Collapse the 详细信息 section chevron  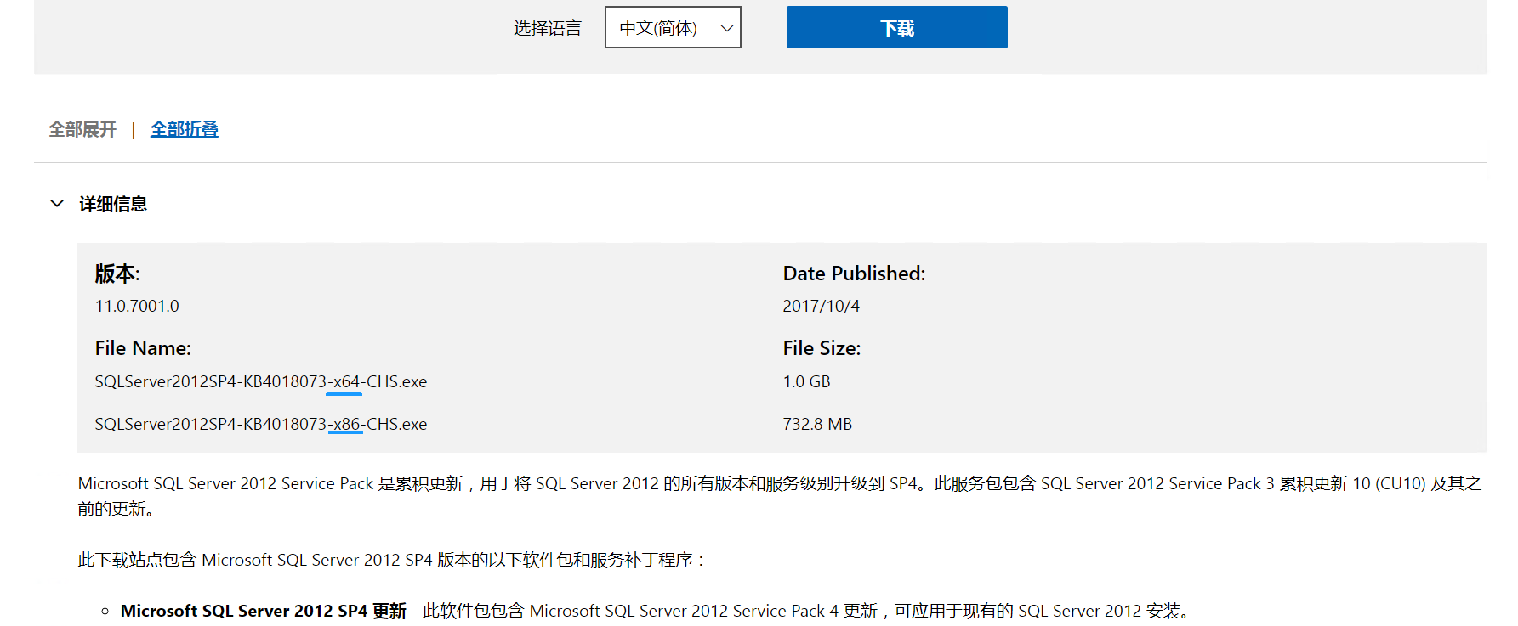pyautogui.click(x=57, y=204)
